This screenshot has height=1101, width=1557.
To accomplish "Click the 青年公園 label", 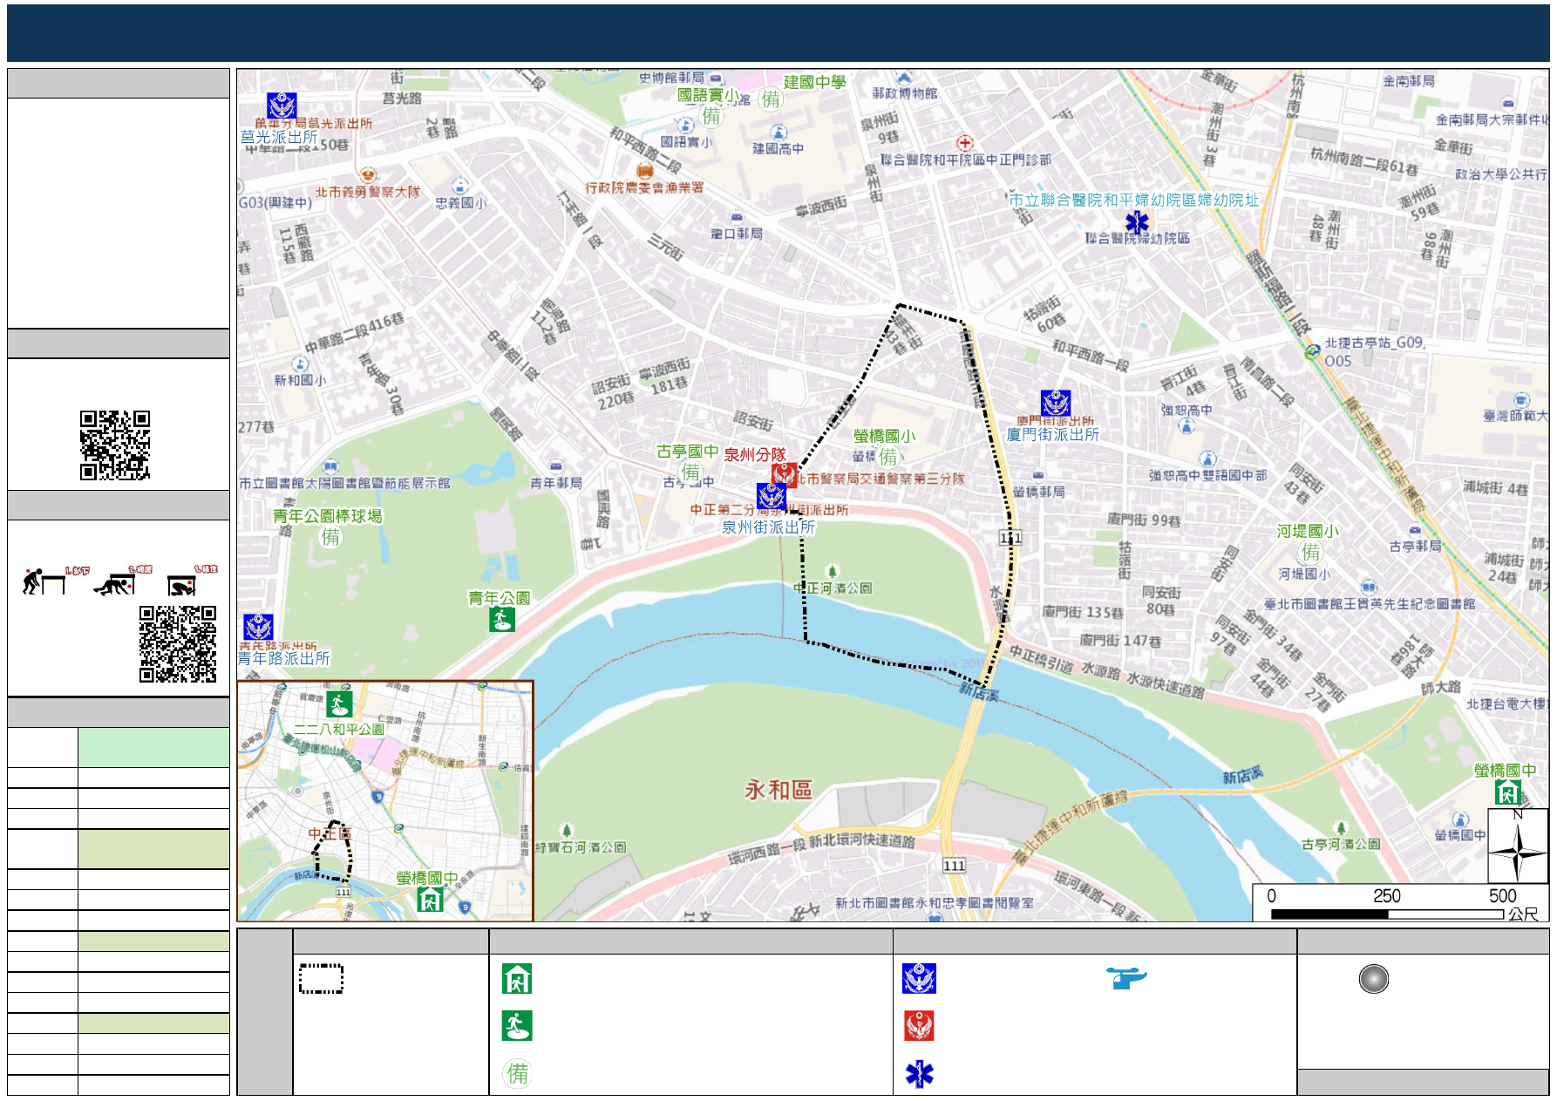I will coord(499,598).
